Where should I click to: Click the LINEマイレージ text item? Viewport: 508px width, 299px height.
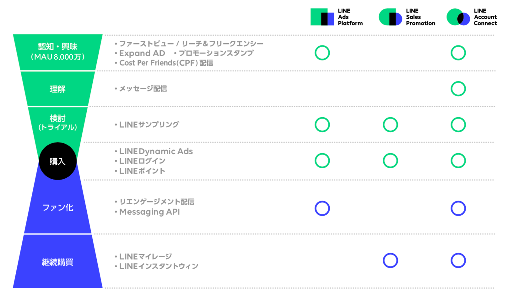tap(145, 257)
